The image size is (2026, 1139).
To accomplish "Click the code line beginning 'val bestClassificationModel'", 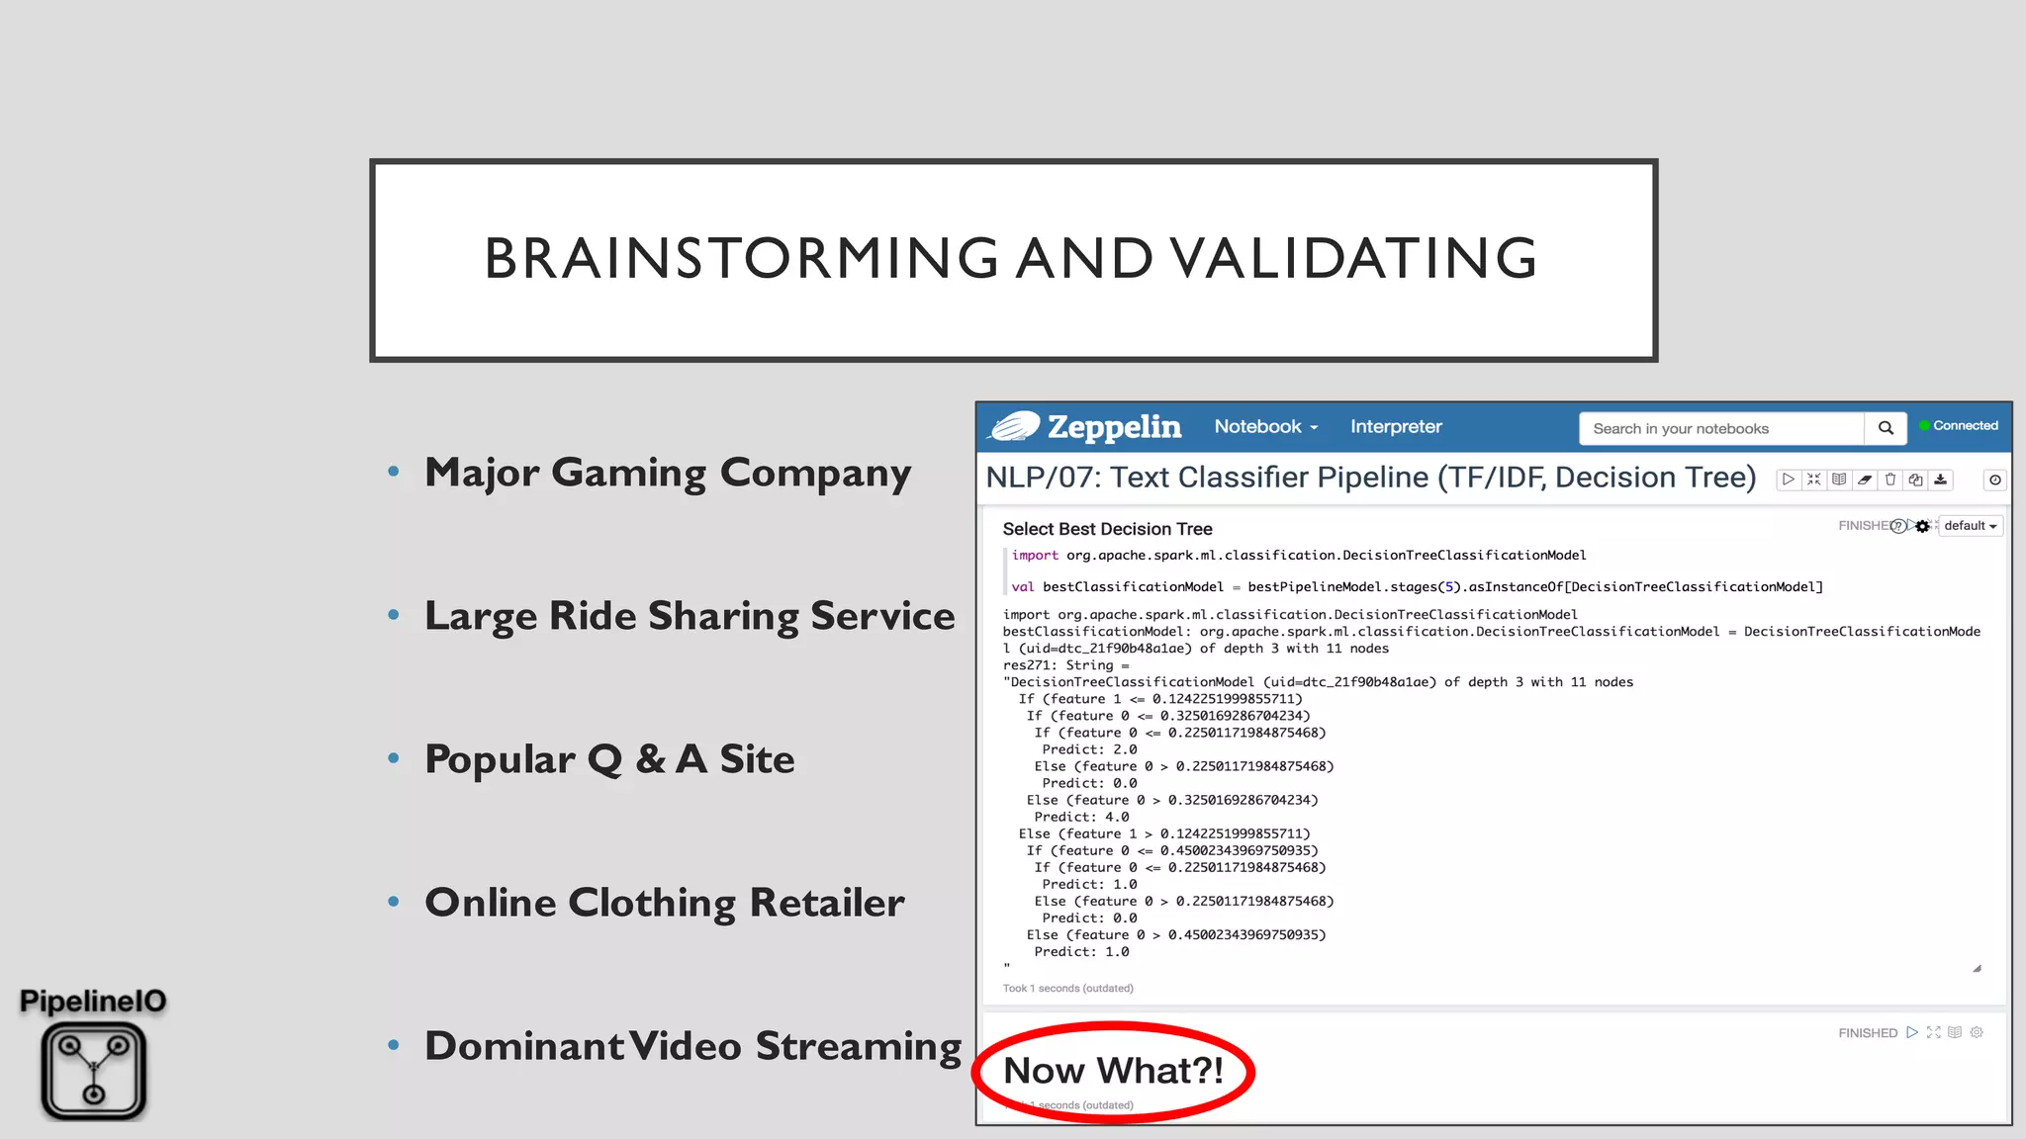I will pos(1417,587).
